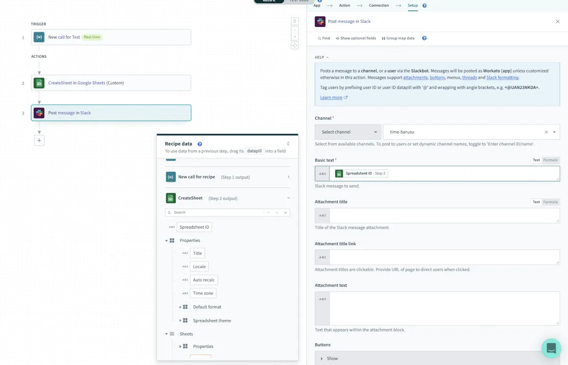The image size is (568, 365).
Task: Open the chat support bubble
Action: 551,348
